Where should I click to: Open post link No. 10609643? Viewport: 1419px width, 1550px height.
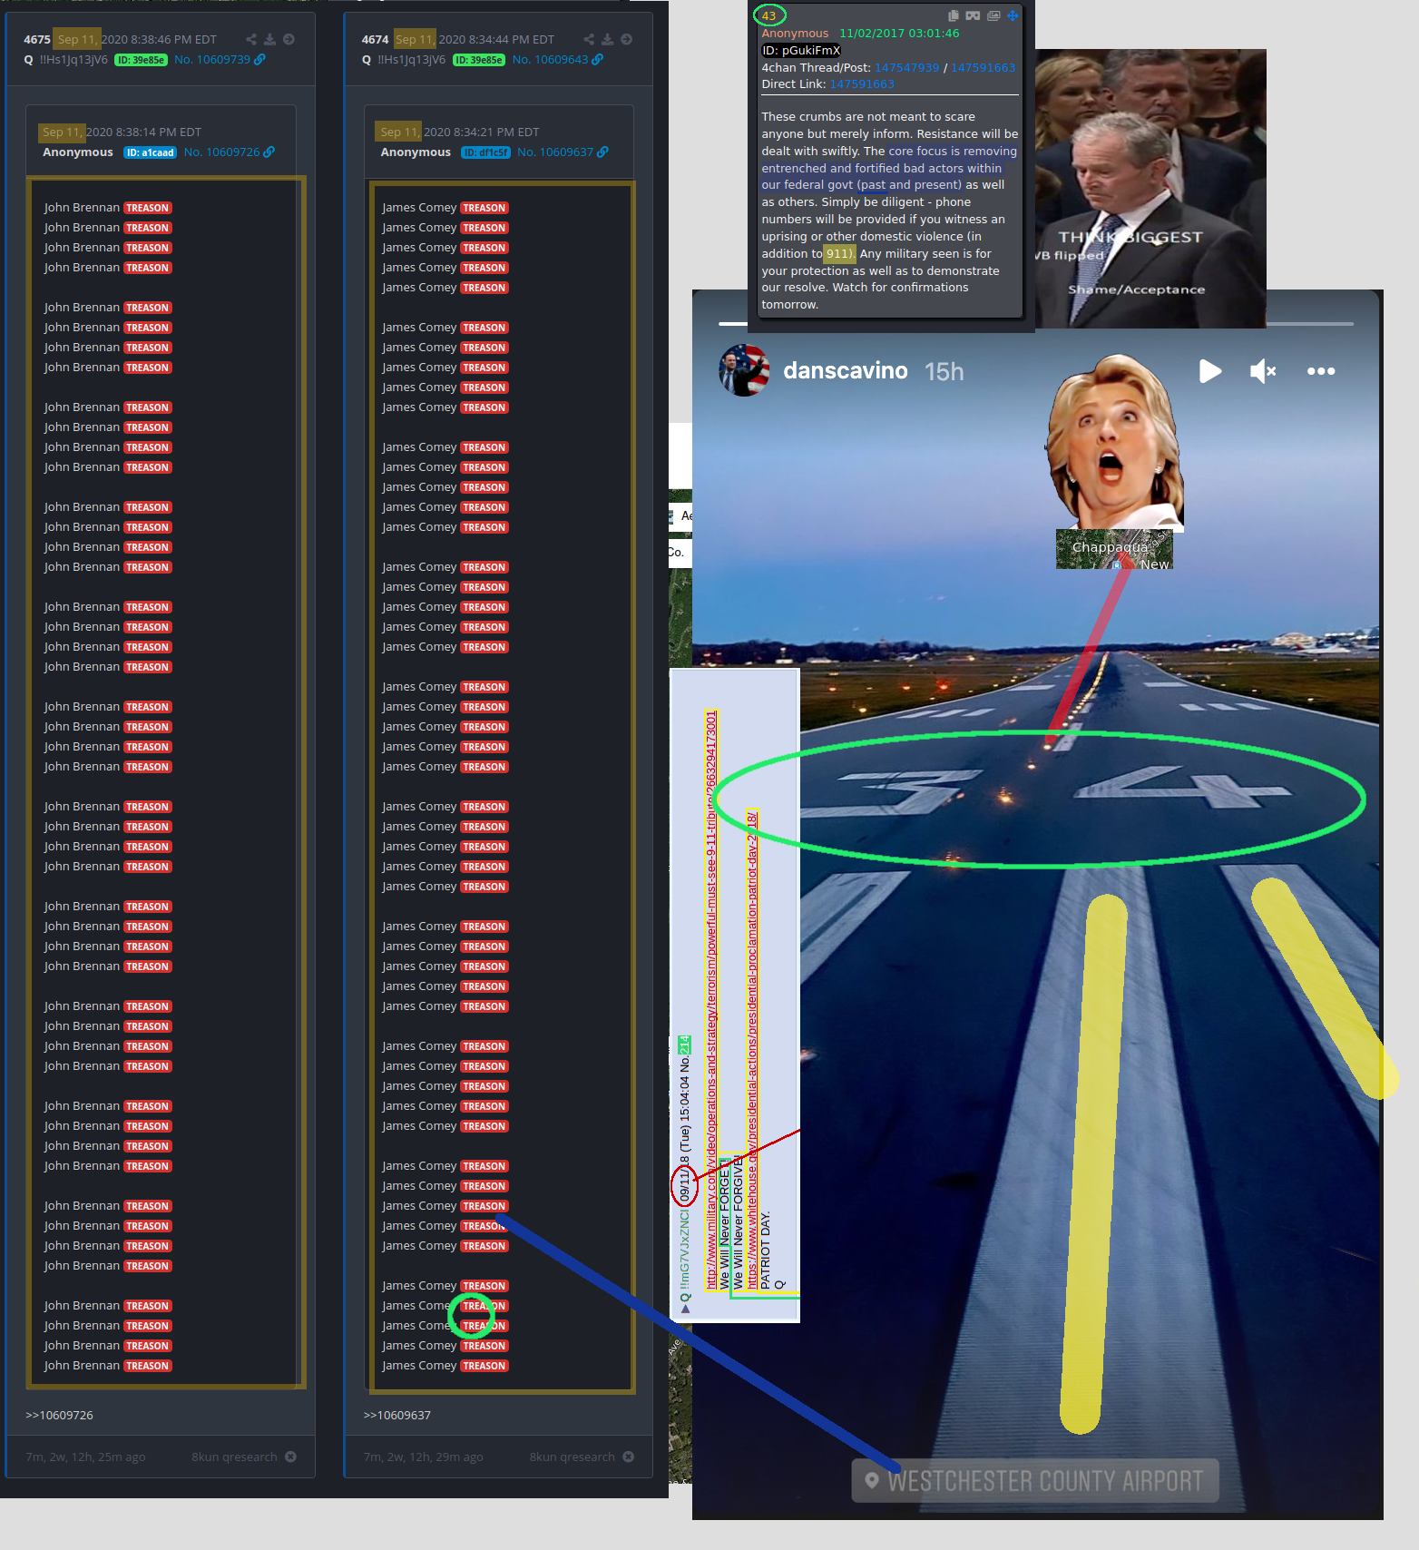coord(550,60)
